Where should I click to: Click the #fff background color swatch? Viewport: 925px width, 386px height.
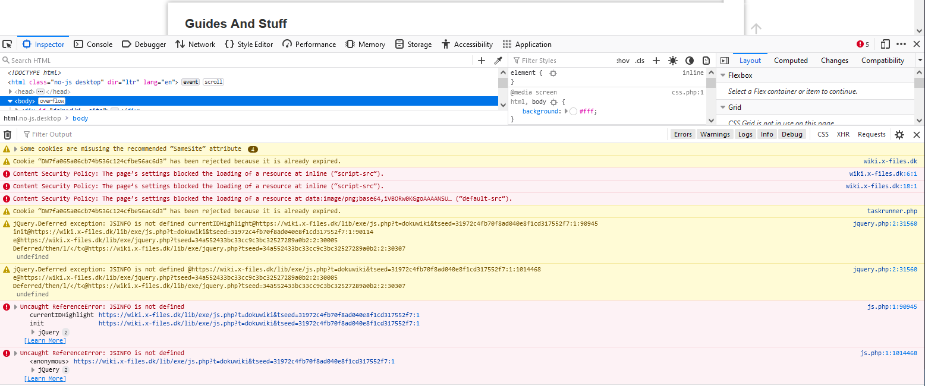tap(572, 111)
